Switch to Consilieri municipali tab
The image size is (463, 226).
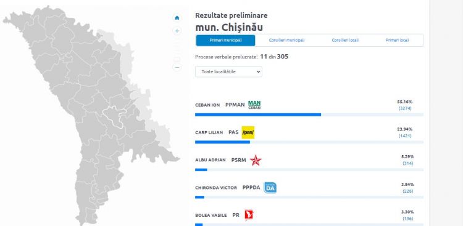pos(286,41)
